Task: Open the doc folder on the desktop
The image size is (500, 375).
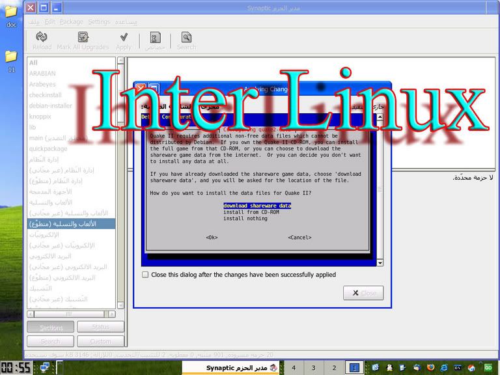Action: pos(11,16)
